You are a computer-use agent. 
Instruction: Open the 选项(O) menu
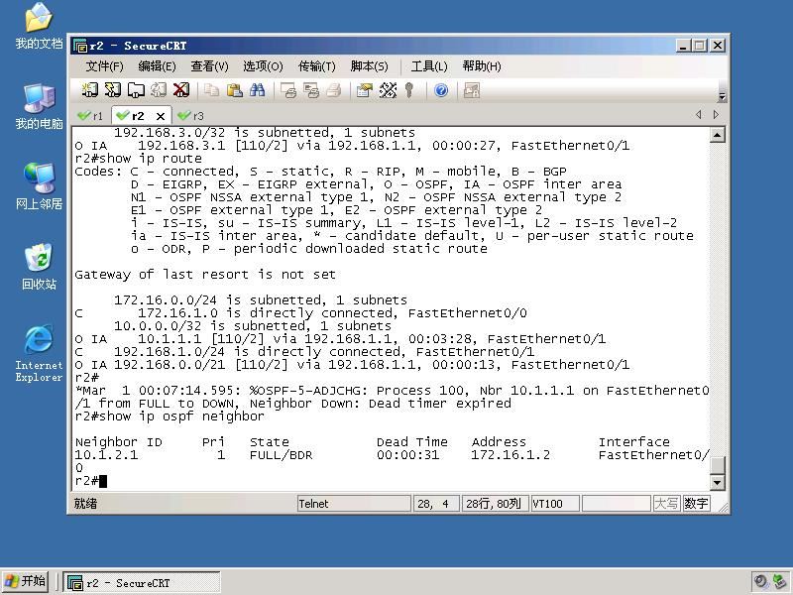(x=263, y=66)
